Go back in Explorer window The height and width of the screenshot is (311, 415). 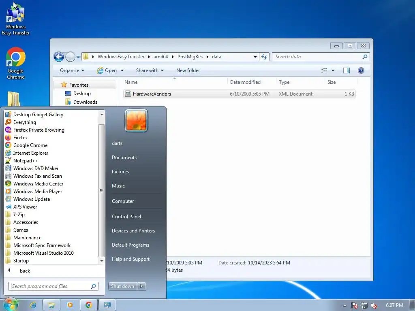(x=59, y=57)
